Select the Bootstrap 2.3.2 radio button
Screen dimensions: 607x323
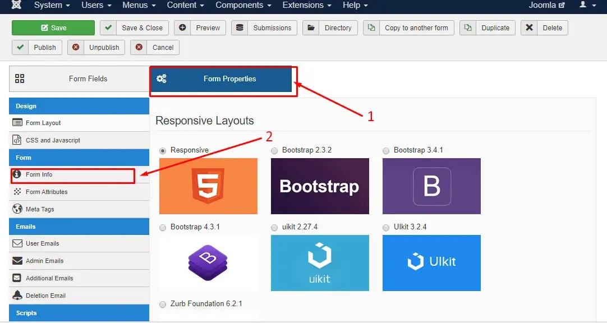[x=274, y=150]
